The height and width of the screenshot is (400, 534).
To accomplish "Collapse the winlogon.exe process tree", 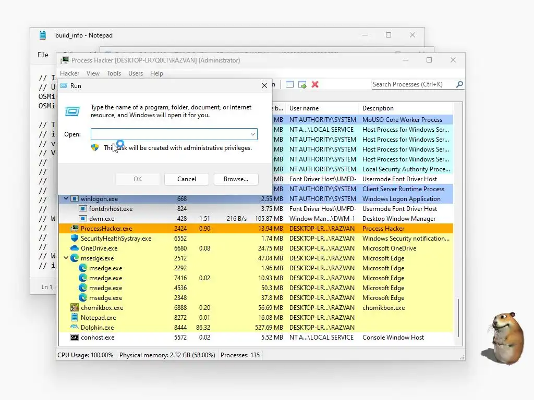I will coord(66,198).
